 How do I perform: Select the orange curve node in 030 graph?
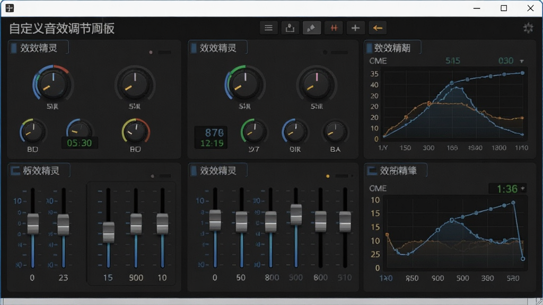coord(428,103)
